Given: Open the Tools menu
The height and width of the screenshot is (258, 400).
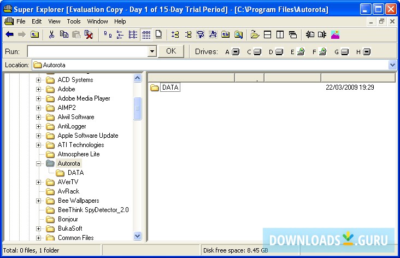Looking at the screenshot, I should click(74, 21).
